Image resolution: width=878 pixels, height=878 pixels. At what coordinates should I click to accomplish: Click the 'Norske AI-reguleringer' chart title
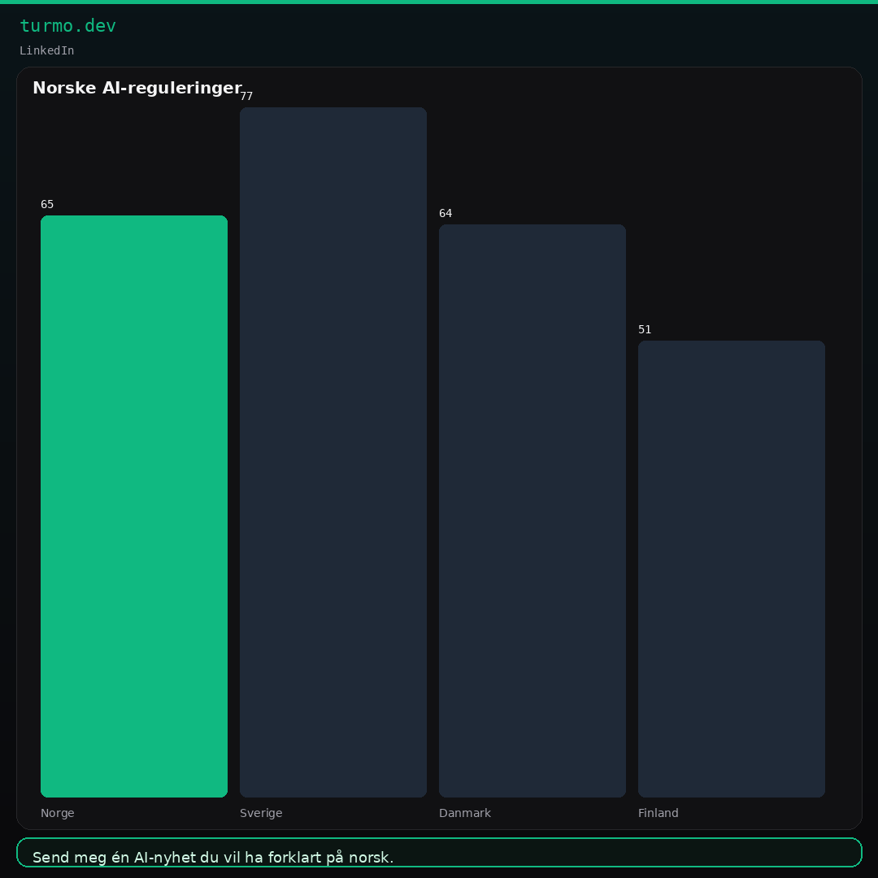tap(137, 88)
